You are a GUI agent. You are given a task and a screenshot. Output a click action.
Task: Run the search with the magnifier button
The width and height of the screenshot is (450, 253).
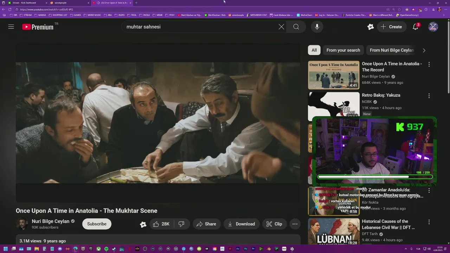(296, 27)
